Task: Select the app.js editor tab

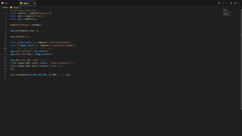Action: pos(27,3)
